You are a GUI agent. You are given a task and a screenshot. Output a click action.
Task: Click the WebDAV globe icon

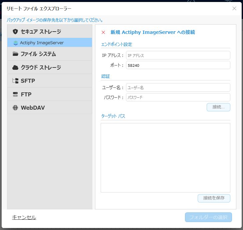[x=15, y=108]
